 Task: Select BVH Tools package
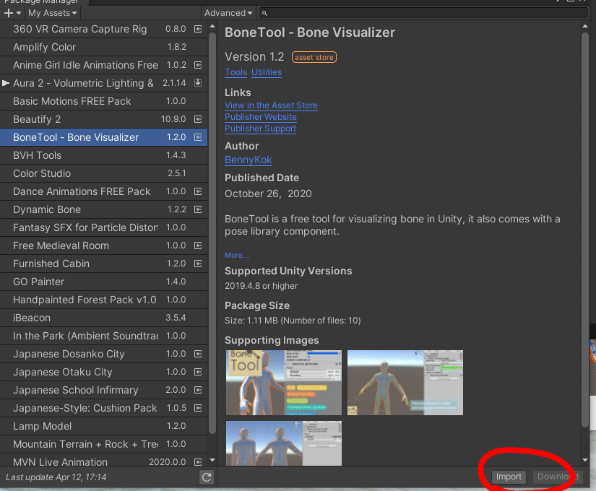pos(103,155)
